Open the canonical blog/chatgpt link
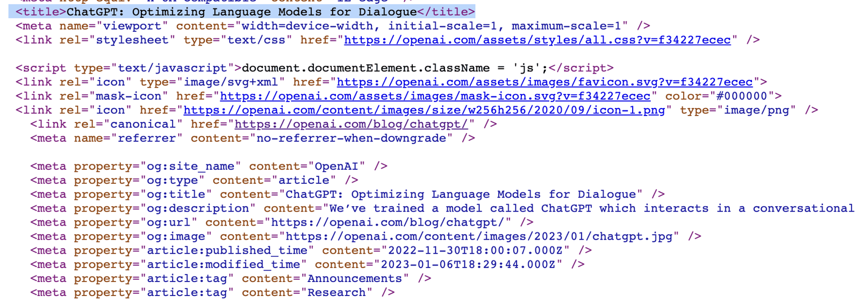Viewport: 860px width, 303px height. tap(352, 124)
